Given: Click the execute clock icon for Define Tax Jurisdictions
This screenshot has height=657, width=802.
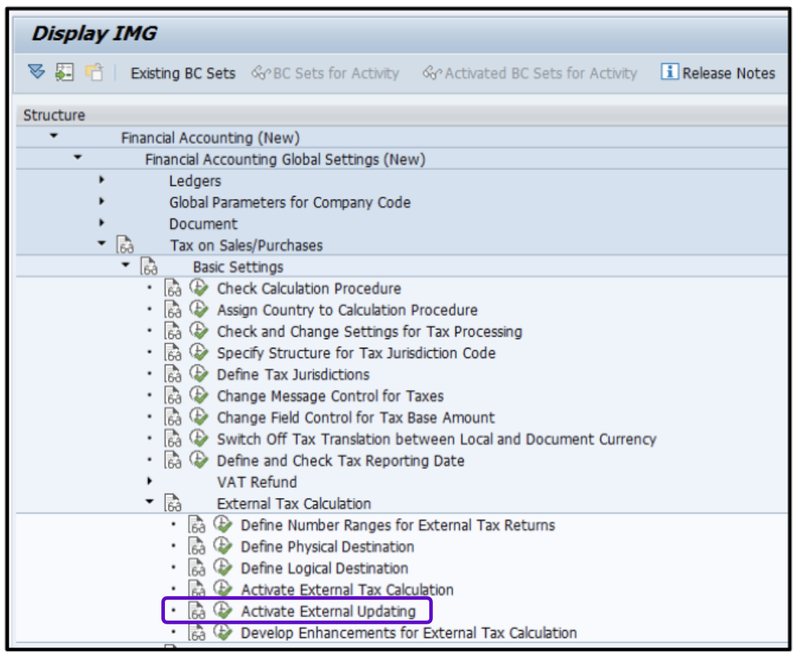Looking at the screenshot, I should tap(198, 375).
